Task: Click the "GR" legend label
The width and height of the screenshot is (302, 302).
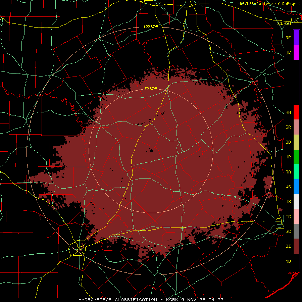Action: click(288, 127)
